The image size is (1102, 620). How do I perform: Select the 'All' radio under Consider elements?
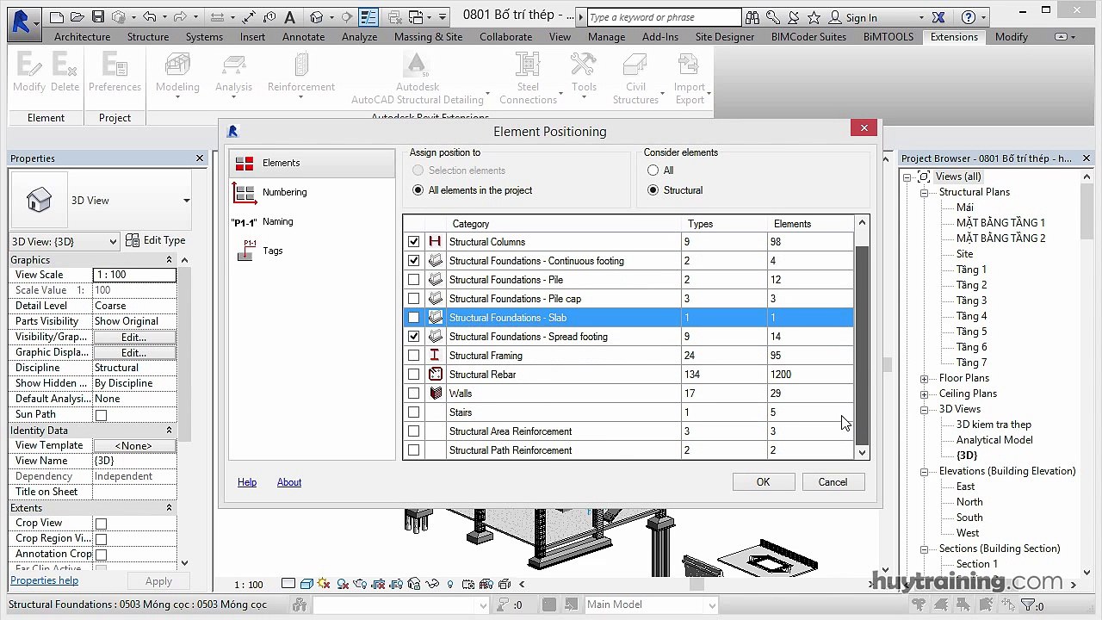[x=653, y=170]
